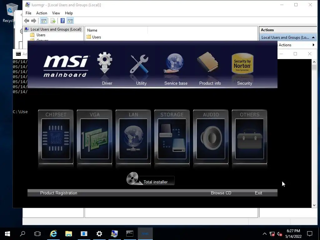Select the CHIPSET driver card
This screenshot has width=320, height=240.
56,137
